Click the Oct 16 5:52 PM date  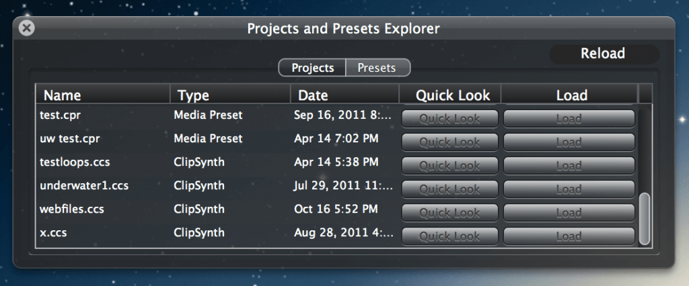coord(336,209)
